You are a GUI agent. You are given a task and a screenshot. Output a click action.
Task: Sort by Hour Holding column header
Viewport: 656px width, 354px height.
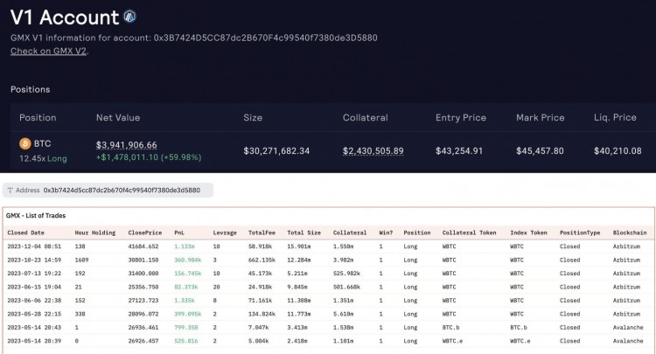tap(95, 233)
